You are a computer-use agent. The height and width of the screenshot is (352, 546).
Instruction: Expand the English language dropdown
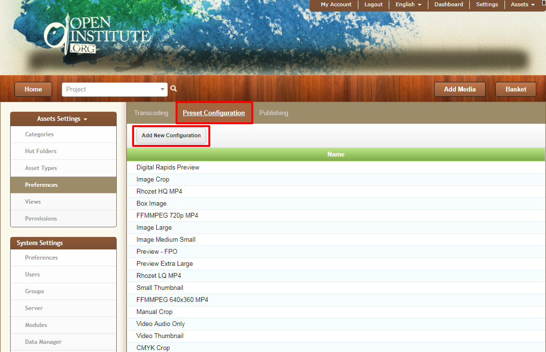coord(409,4)
